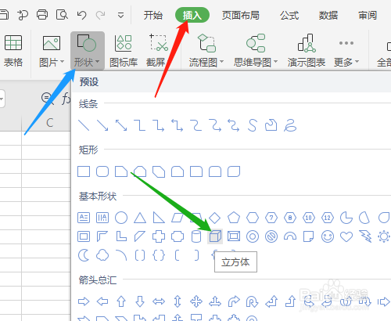Select the dodecagon shape labeled 12
This screenshot has width=391, height=321.
[x=328, y=218]
